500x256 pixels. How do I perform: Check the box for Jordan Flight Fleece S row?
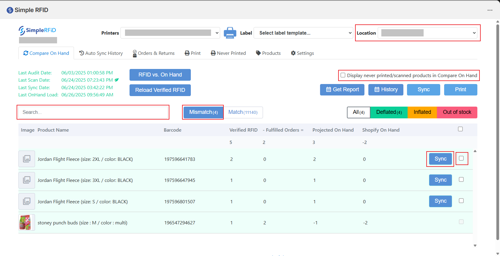(461, 201)
